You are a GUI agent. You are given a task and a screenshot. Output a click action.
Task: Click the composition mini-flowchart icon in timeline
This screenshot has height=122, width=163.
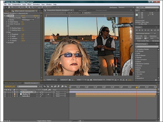[x=40, y=86]
